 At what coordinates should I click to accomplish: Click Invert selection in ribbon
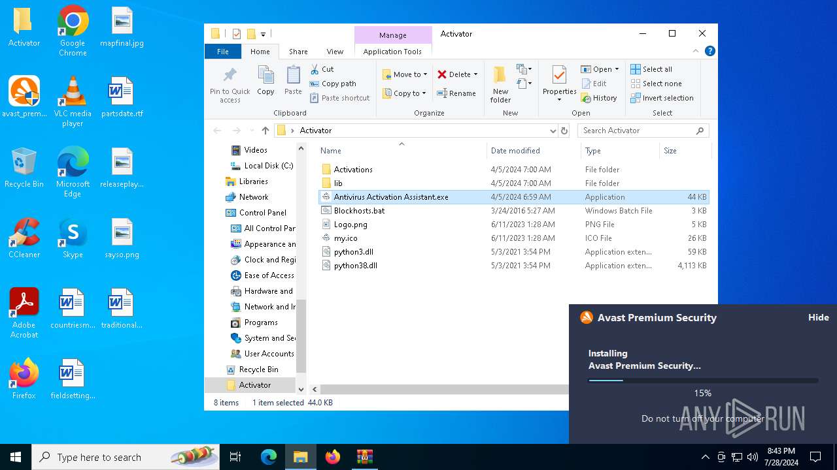point(662,98)
